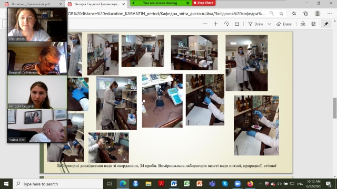Click the Type here to search box
Viewport: 337px width, 189px height.
58,184
